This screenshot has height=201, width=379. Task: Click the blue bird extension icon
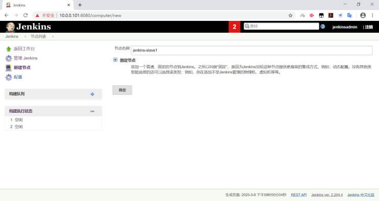(340, 15)
